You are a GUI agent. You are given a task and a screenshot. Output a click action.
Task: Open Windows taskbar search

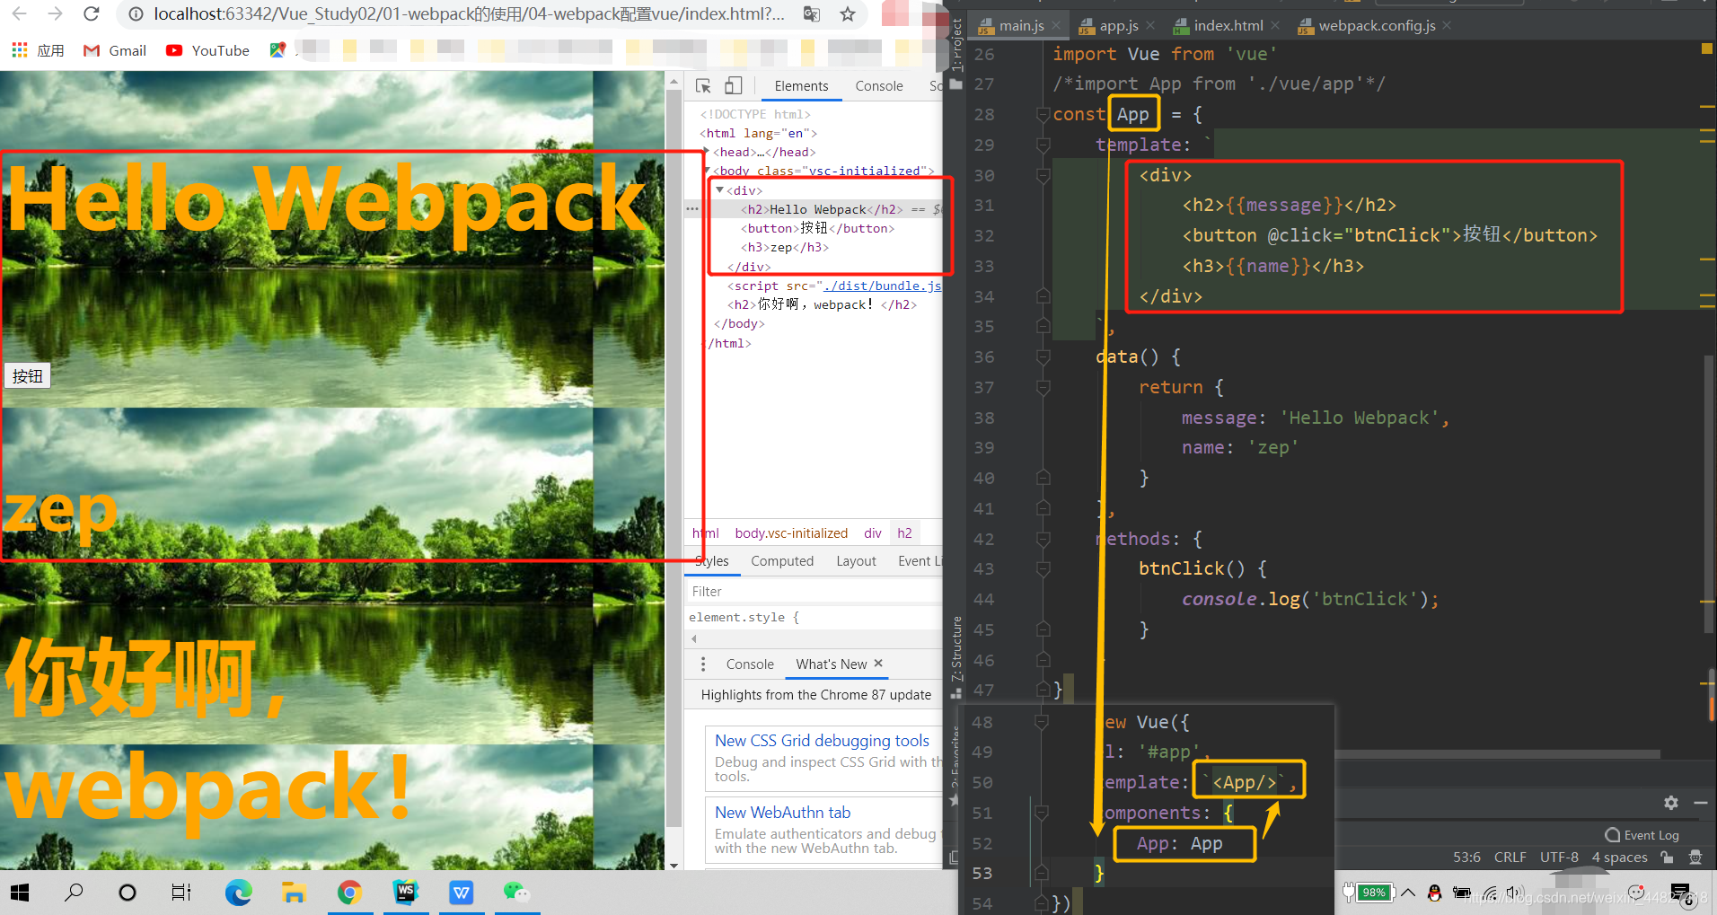tap(74, 893)
